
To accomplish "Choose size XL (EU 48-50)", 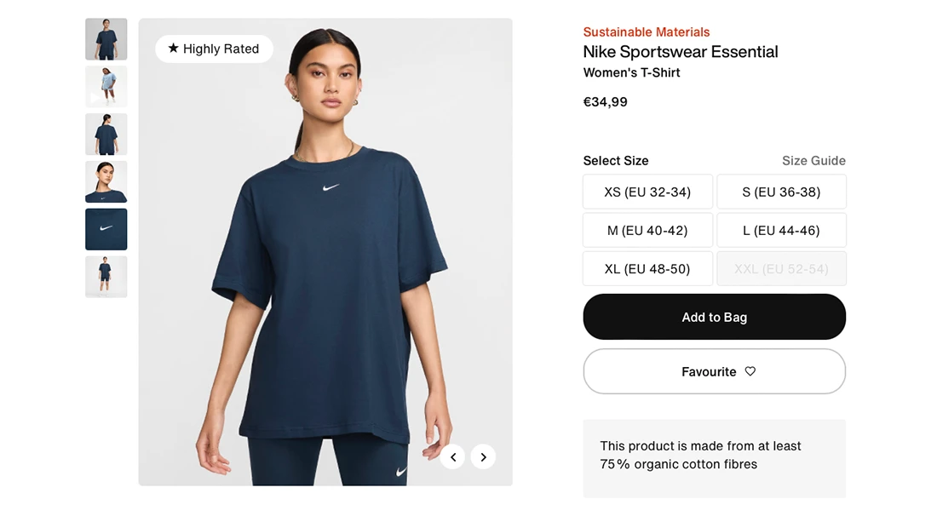I will (647, 268).
